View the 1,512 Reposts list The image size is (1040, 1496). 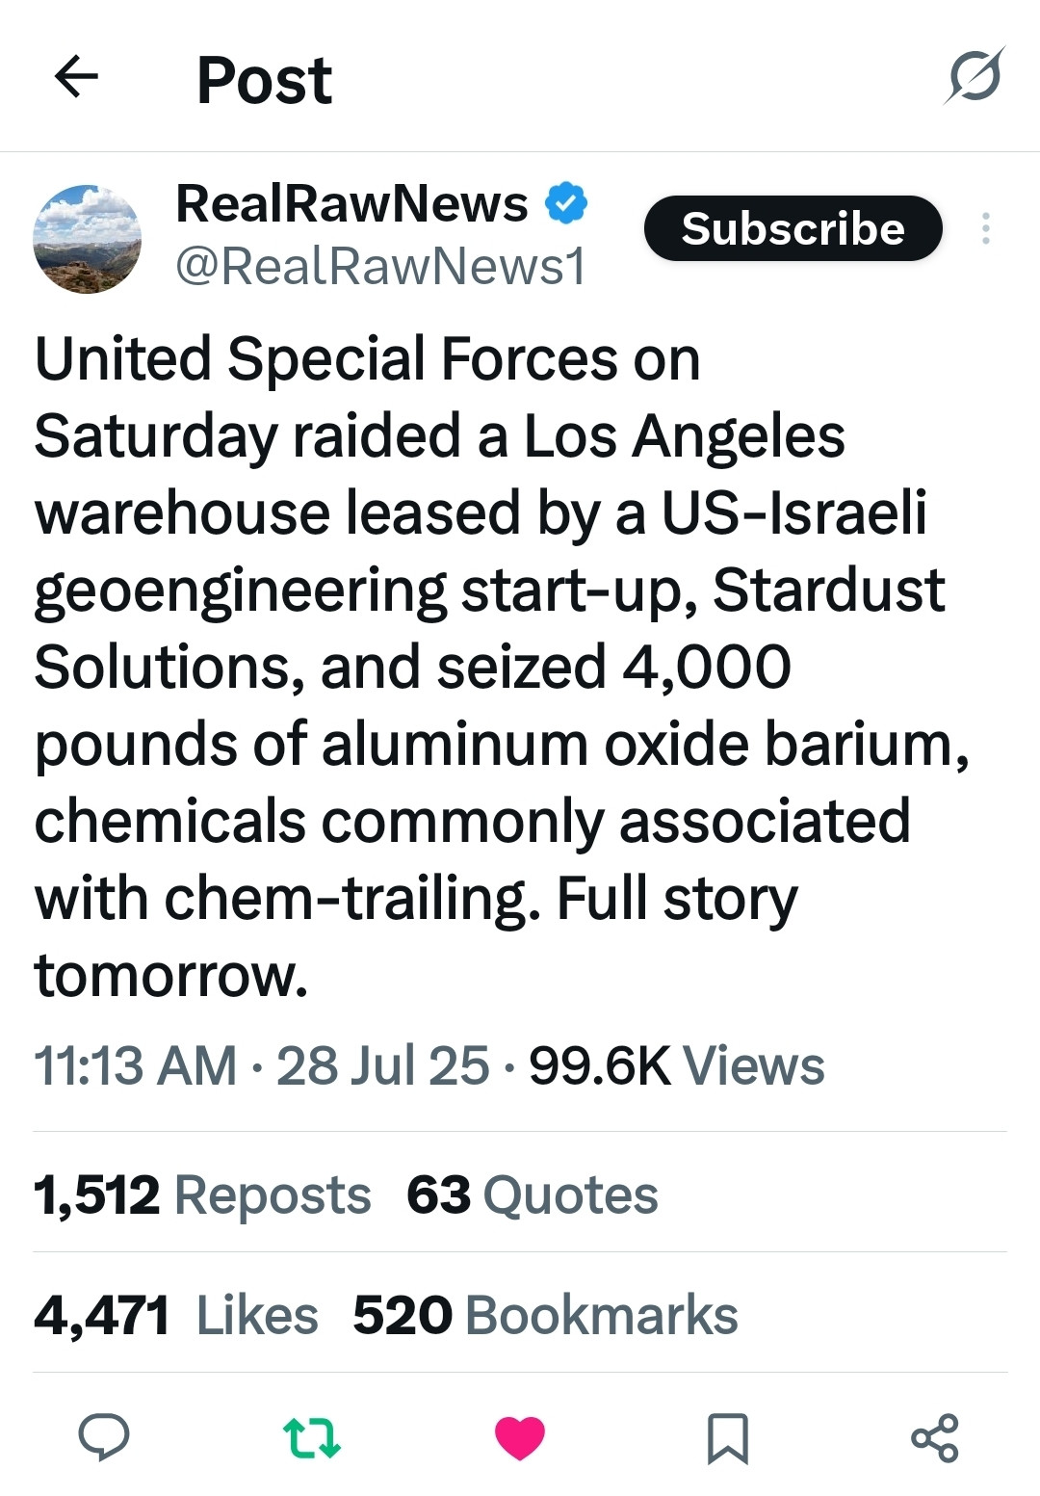202,1194
